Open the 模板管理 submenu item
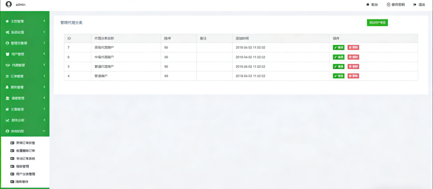The width and height of the screenshot is (433, 189). [x=23, y=166]
